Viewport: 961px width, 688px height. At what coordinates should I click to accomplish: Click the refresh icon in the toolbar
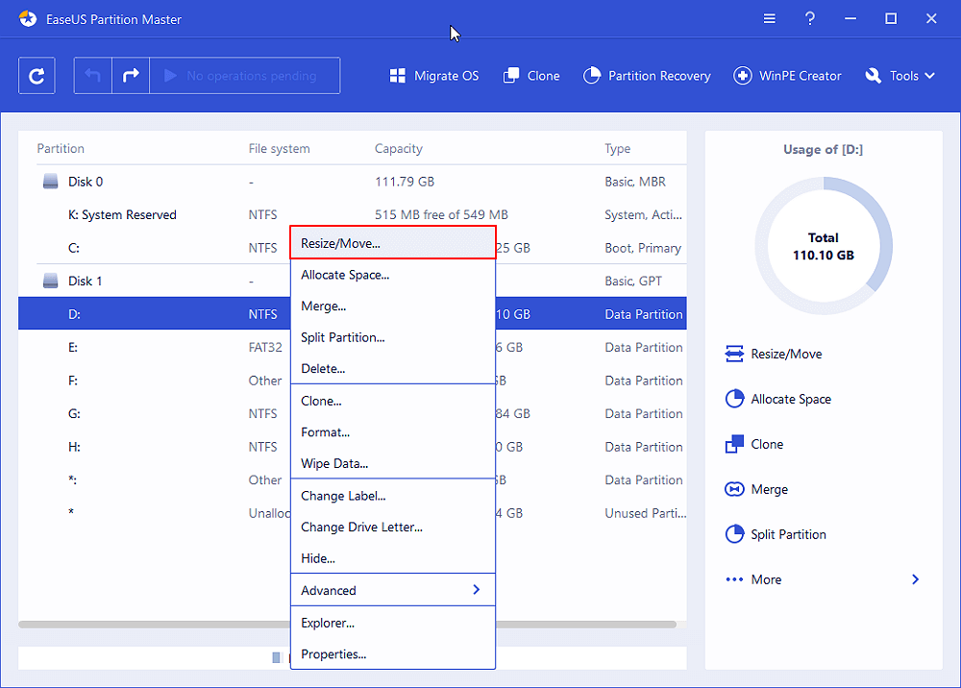(x=37, y=76)
